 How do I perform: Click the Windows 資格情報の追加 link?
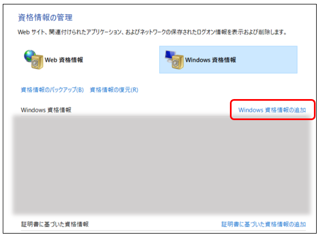[272, 110]
